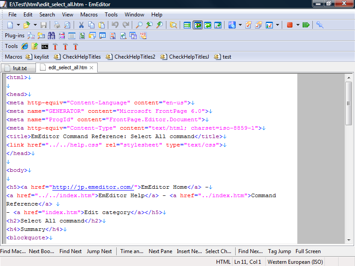
Task: Open the Edit menu
Action: (x=28, y=15)
